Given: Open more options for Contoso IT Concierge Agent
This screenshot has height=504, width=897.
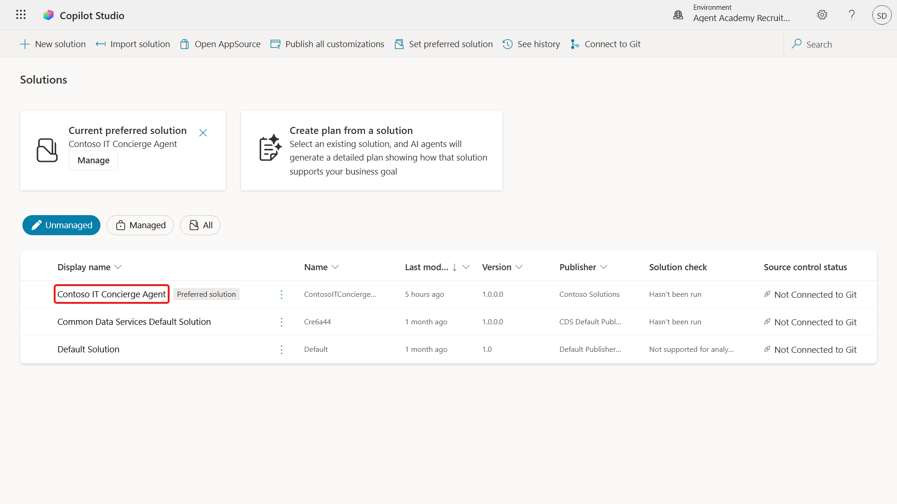Looking at the screenshot, I should coord(281,294).
